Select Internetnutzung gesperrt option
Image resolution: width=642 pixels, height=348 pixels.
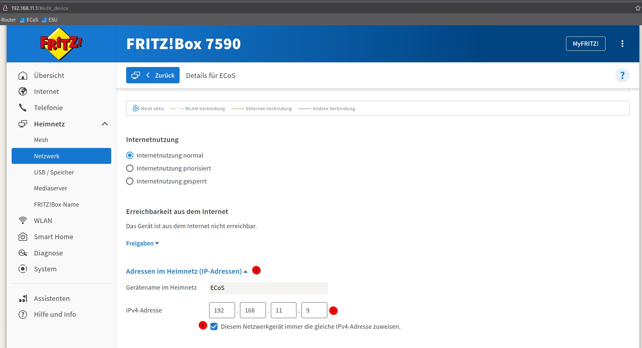tap(130, 181)
